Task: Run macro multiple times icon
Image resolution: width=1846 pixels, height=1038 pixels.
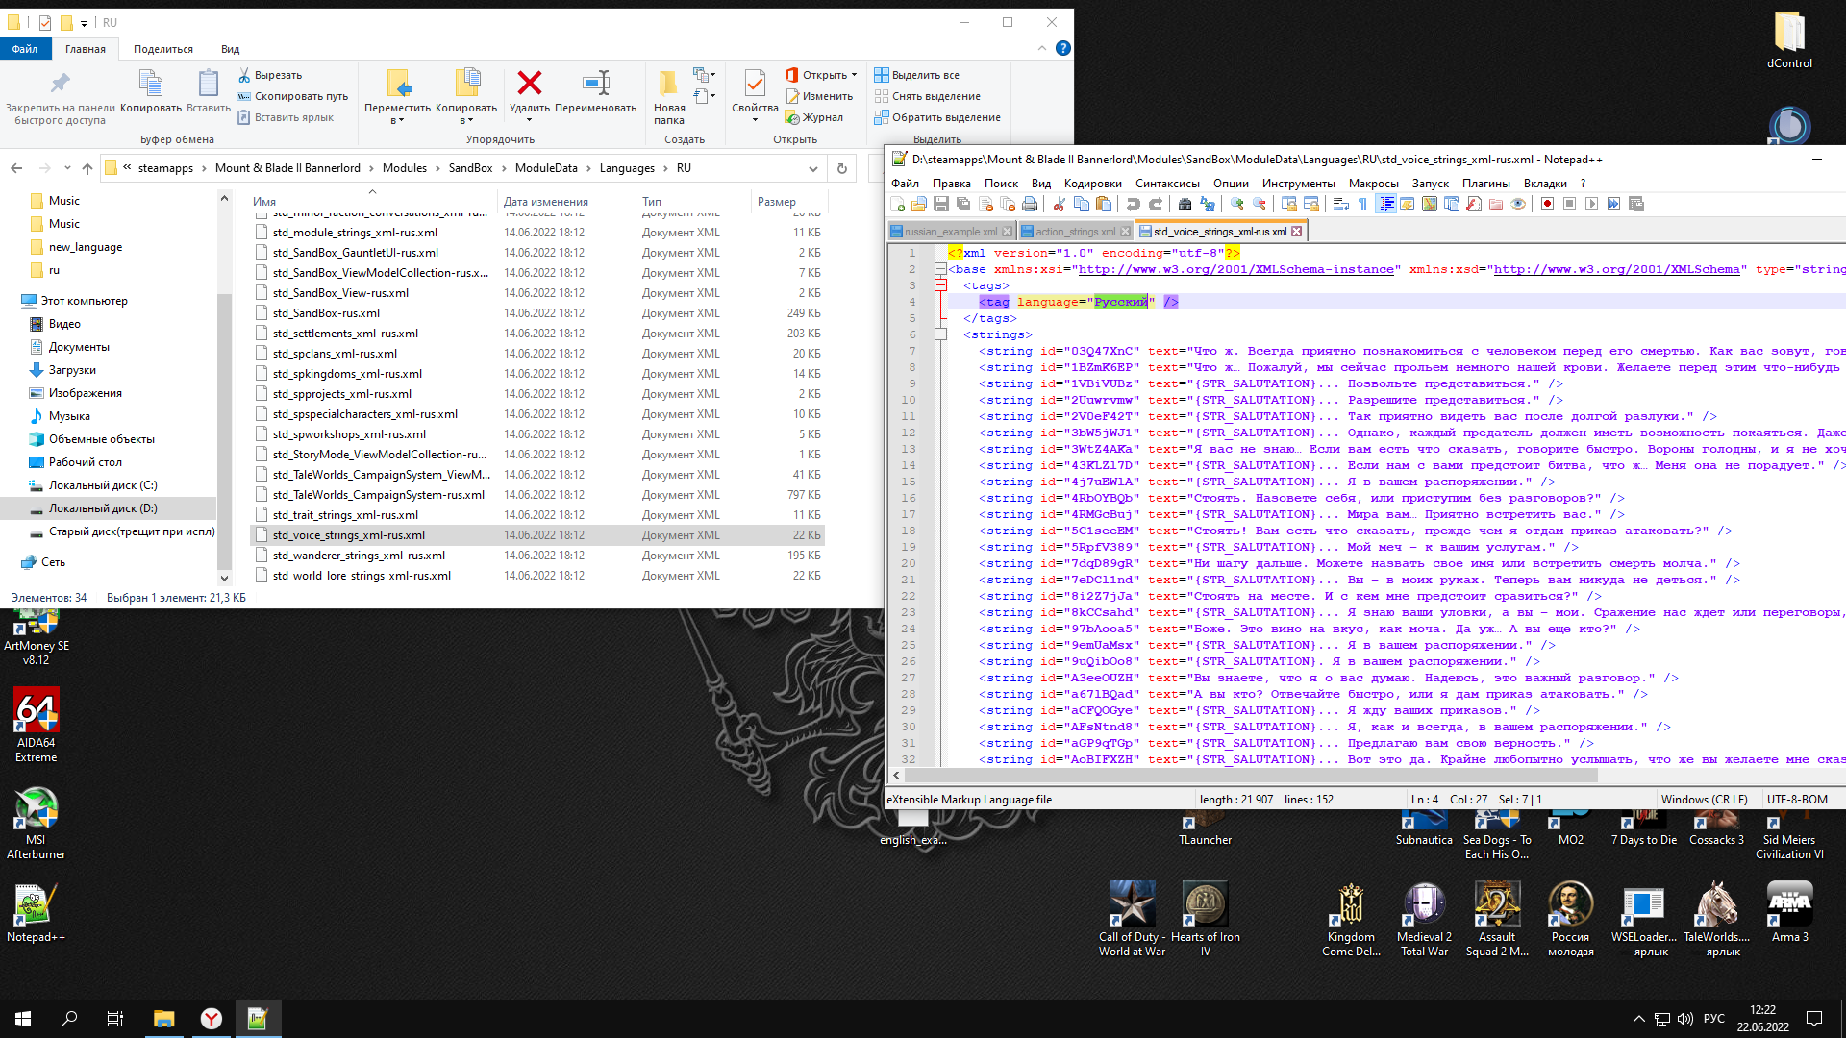Action: click(1613, 204)
